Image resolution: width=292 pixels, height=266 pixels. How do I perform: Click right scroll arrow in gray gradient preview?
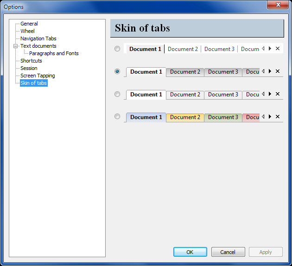click(270, 71)
